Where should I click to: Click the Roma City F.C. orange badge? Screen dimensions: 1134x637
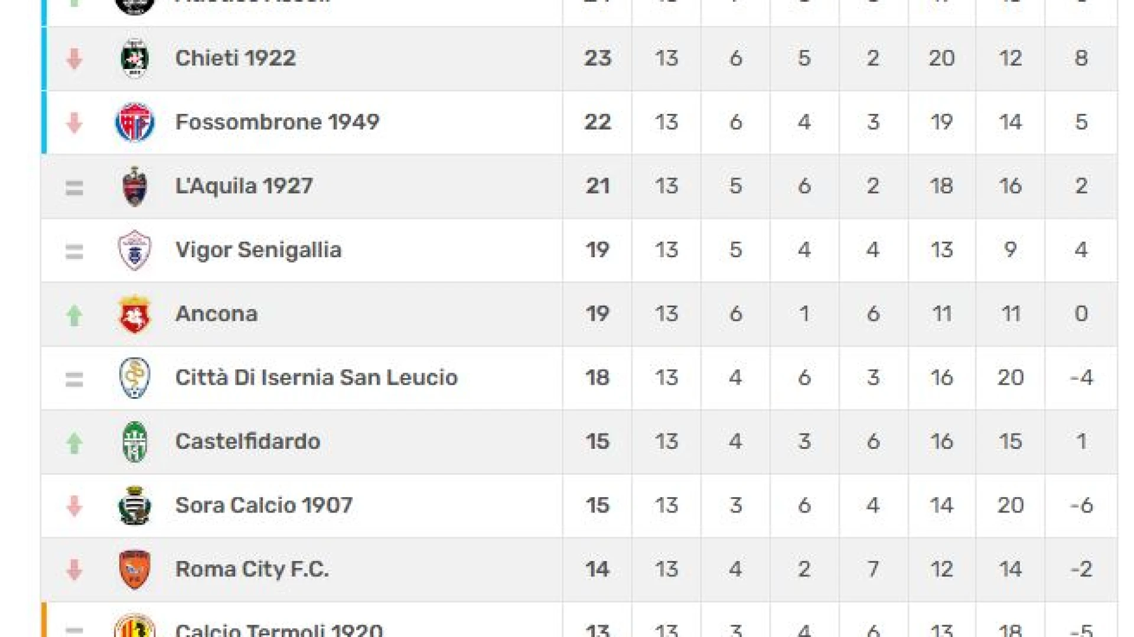tap(135, 570)
